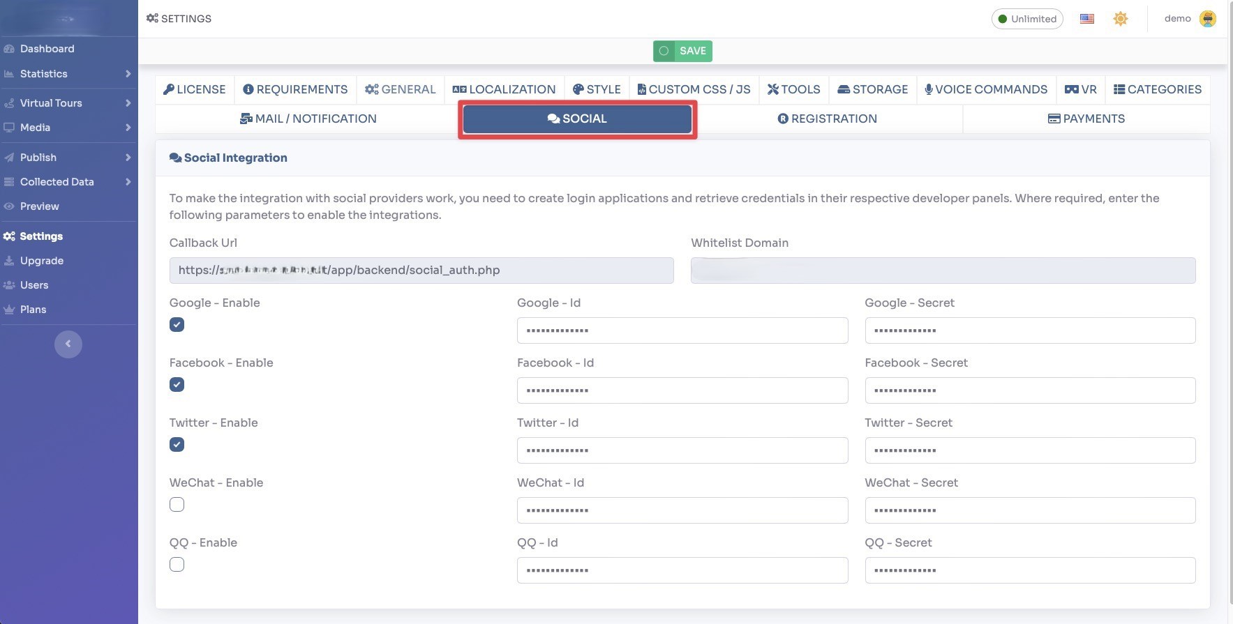Click the Google - Id input field
The height and width of the screenshot is (624, 1233).
682,330
